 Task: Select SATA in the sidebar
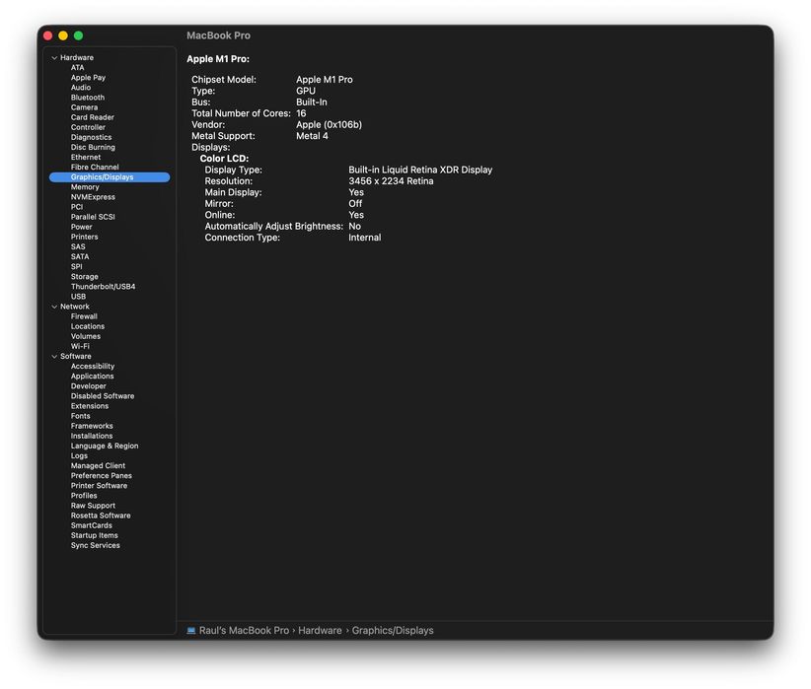[80, 257]
